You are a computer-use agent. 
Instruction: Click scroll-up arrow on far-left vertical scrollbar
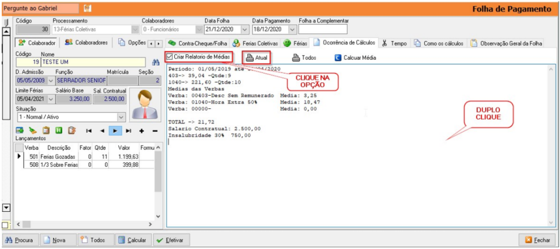click(x=6, y=31)
